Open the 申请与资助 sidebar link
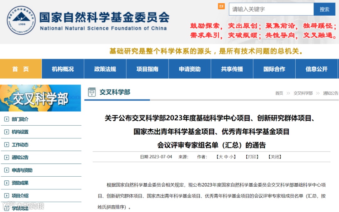Viewport: 339px width, 212px height. point(22,170)
